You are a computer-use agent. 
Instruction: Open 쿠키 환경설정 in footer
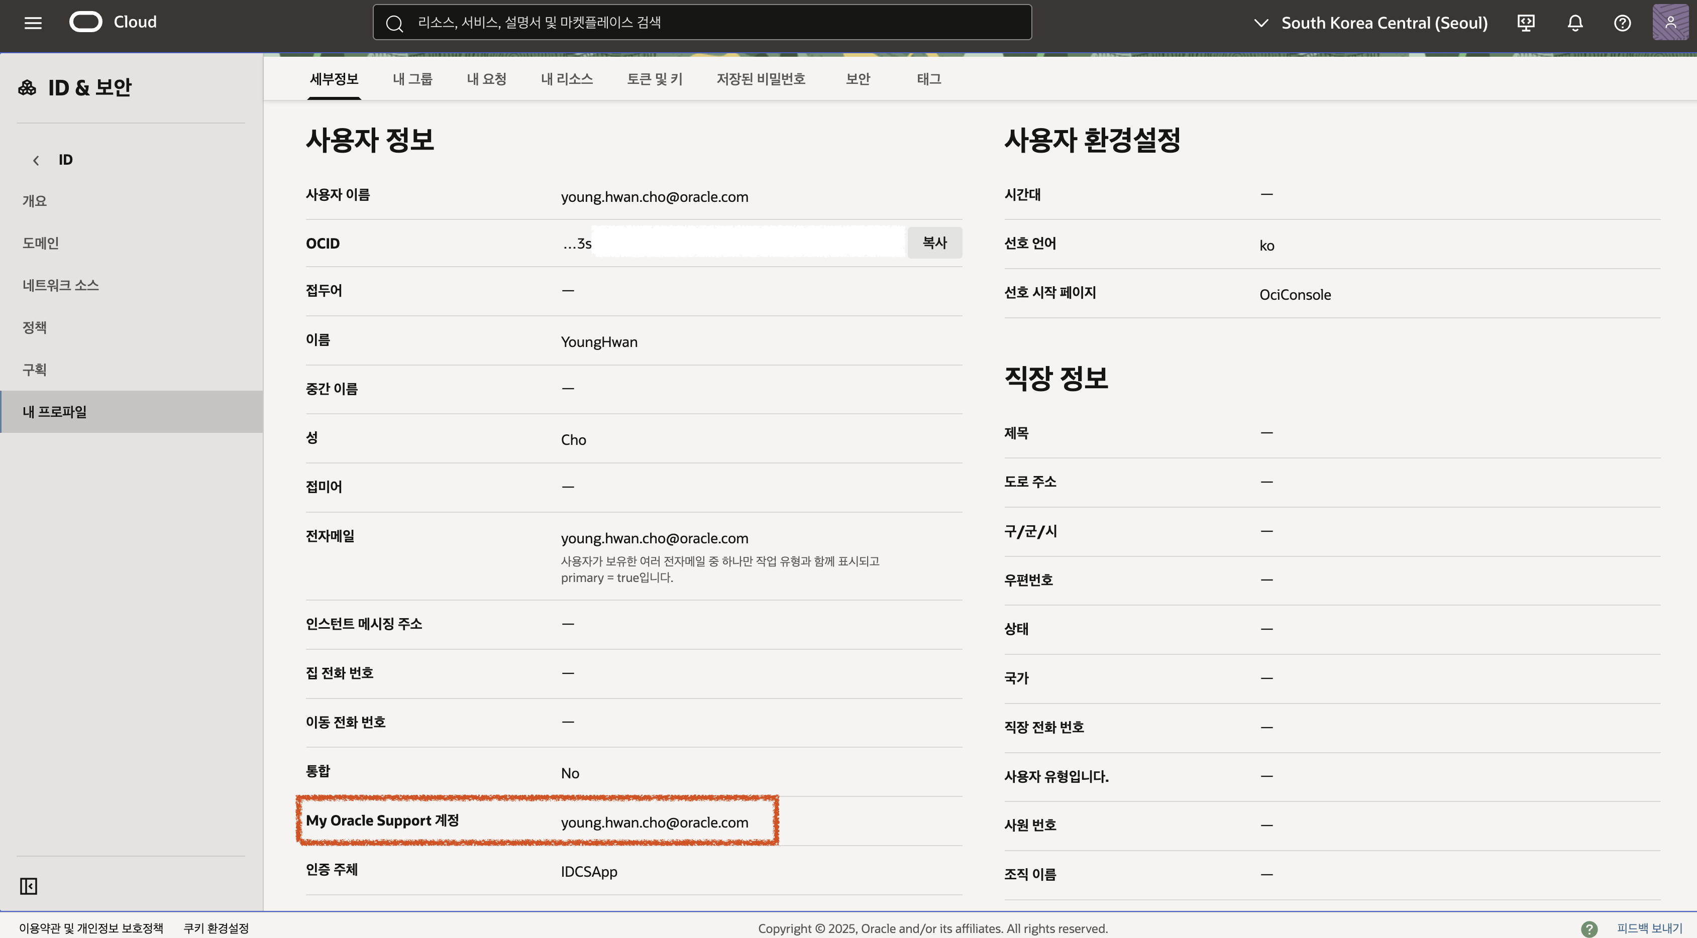tap(216, 928)
